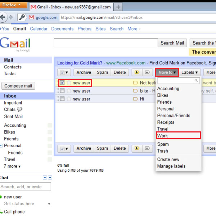Open the Travel label in sidebar
The width and height of the screenshot is (216, 216).
coord(10,159)
